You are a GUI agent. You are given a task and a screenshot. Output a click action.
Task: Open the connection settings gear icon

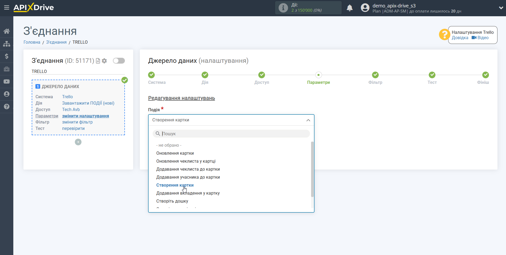tap(104, 61)
